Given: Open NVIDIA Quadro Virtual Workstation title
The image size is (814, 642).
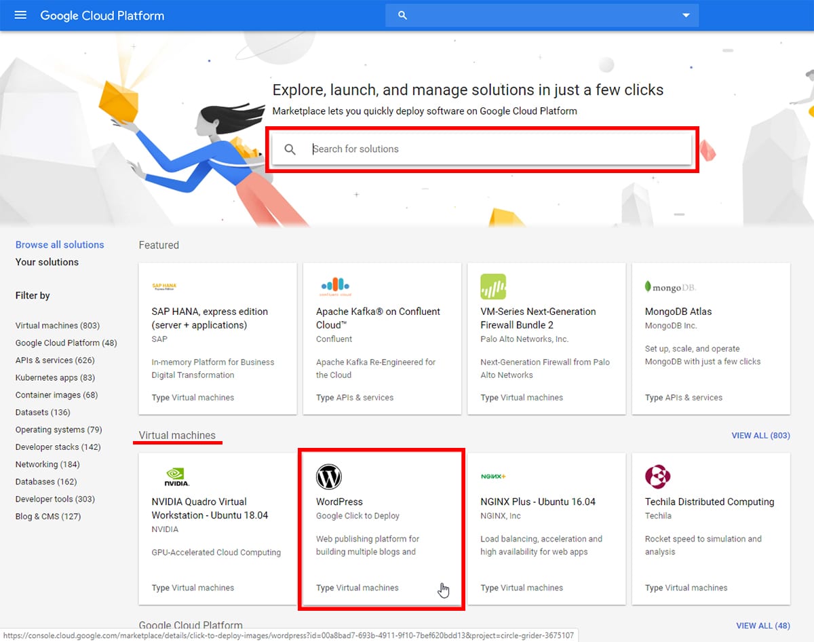Looking at the screenshot, I should (210, 508).
